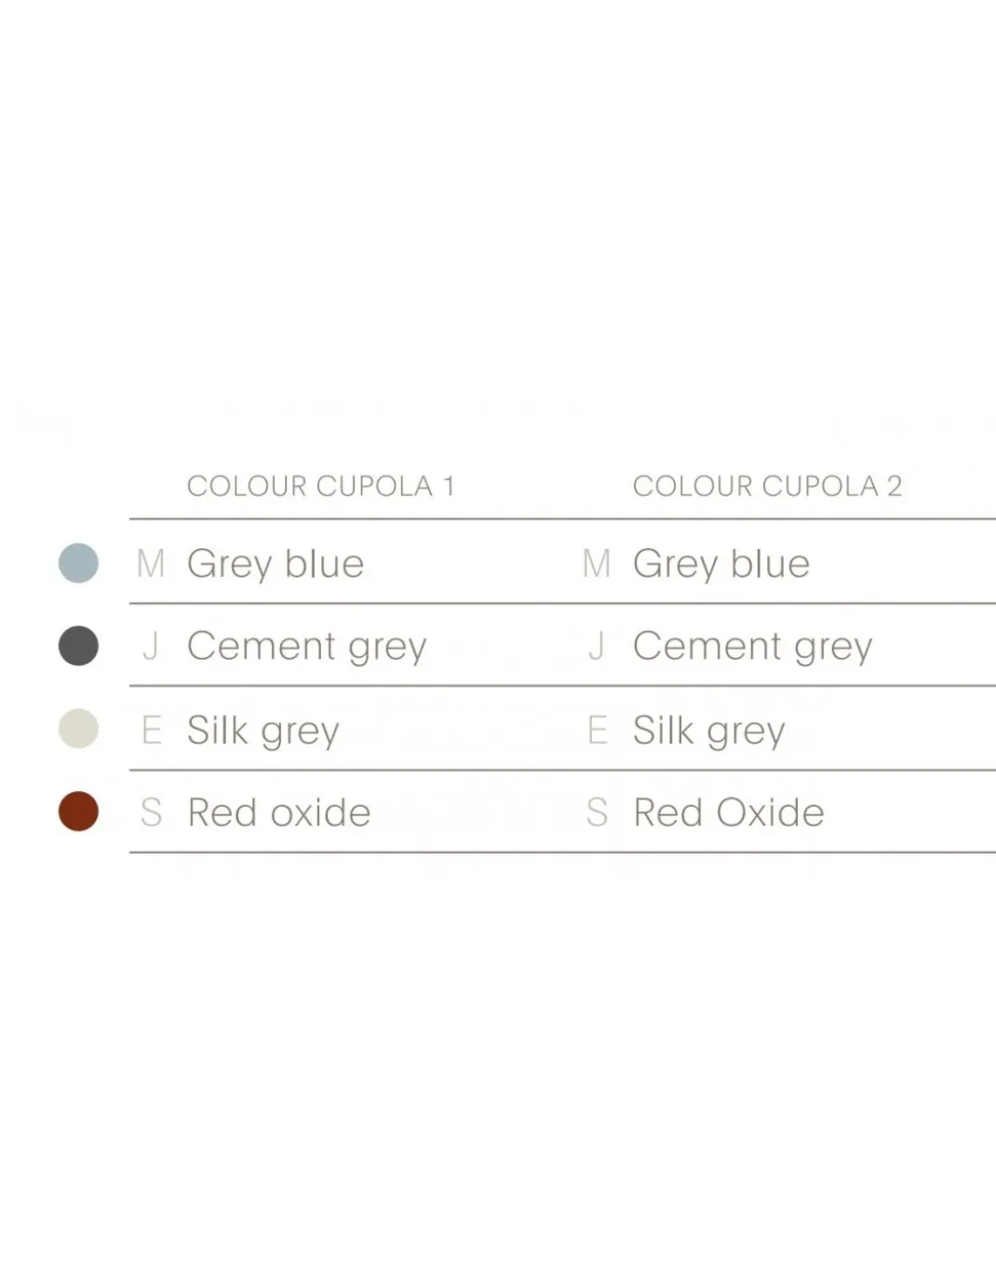Pick Red oxide under Colour Cupola 1

279,812
